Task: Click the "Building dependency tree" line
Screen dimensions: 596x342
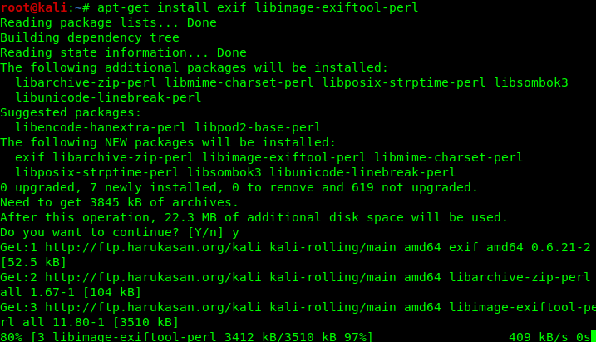Action: coord(89,37)
